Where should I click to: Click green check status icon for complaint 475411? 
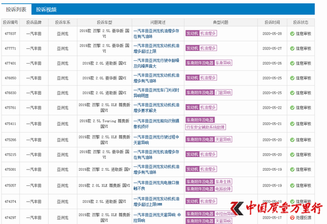(292, 124)
